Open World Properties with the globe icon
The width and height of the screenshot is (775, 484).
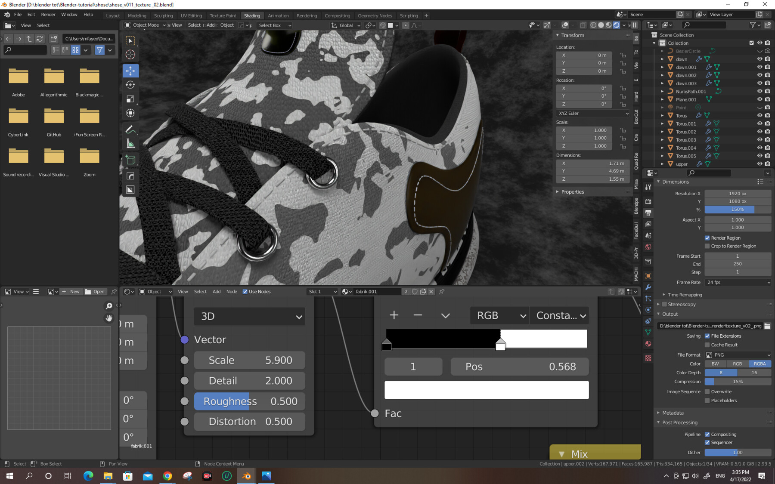648,247
